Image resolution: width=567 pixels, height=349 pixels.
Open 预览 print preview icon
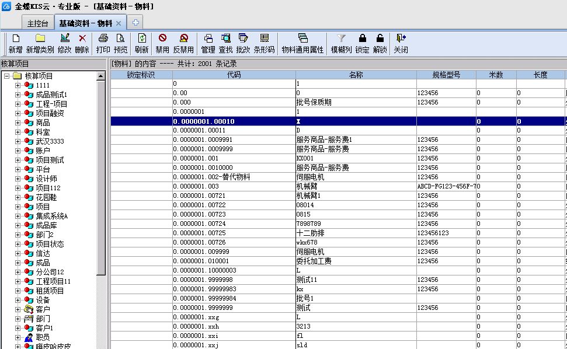(120, 38)
